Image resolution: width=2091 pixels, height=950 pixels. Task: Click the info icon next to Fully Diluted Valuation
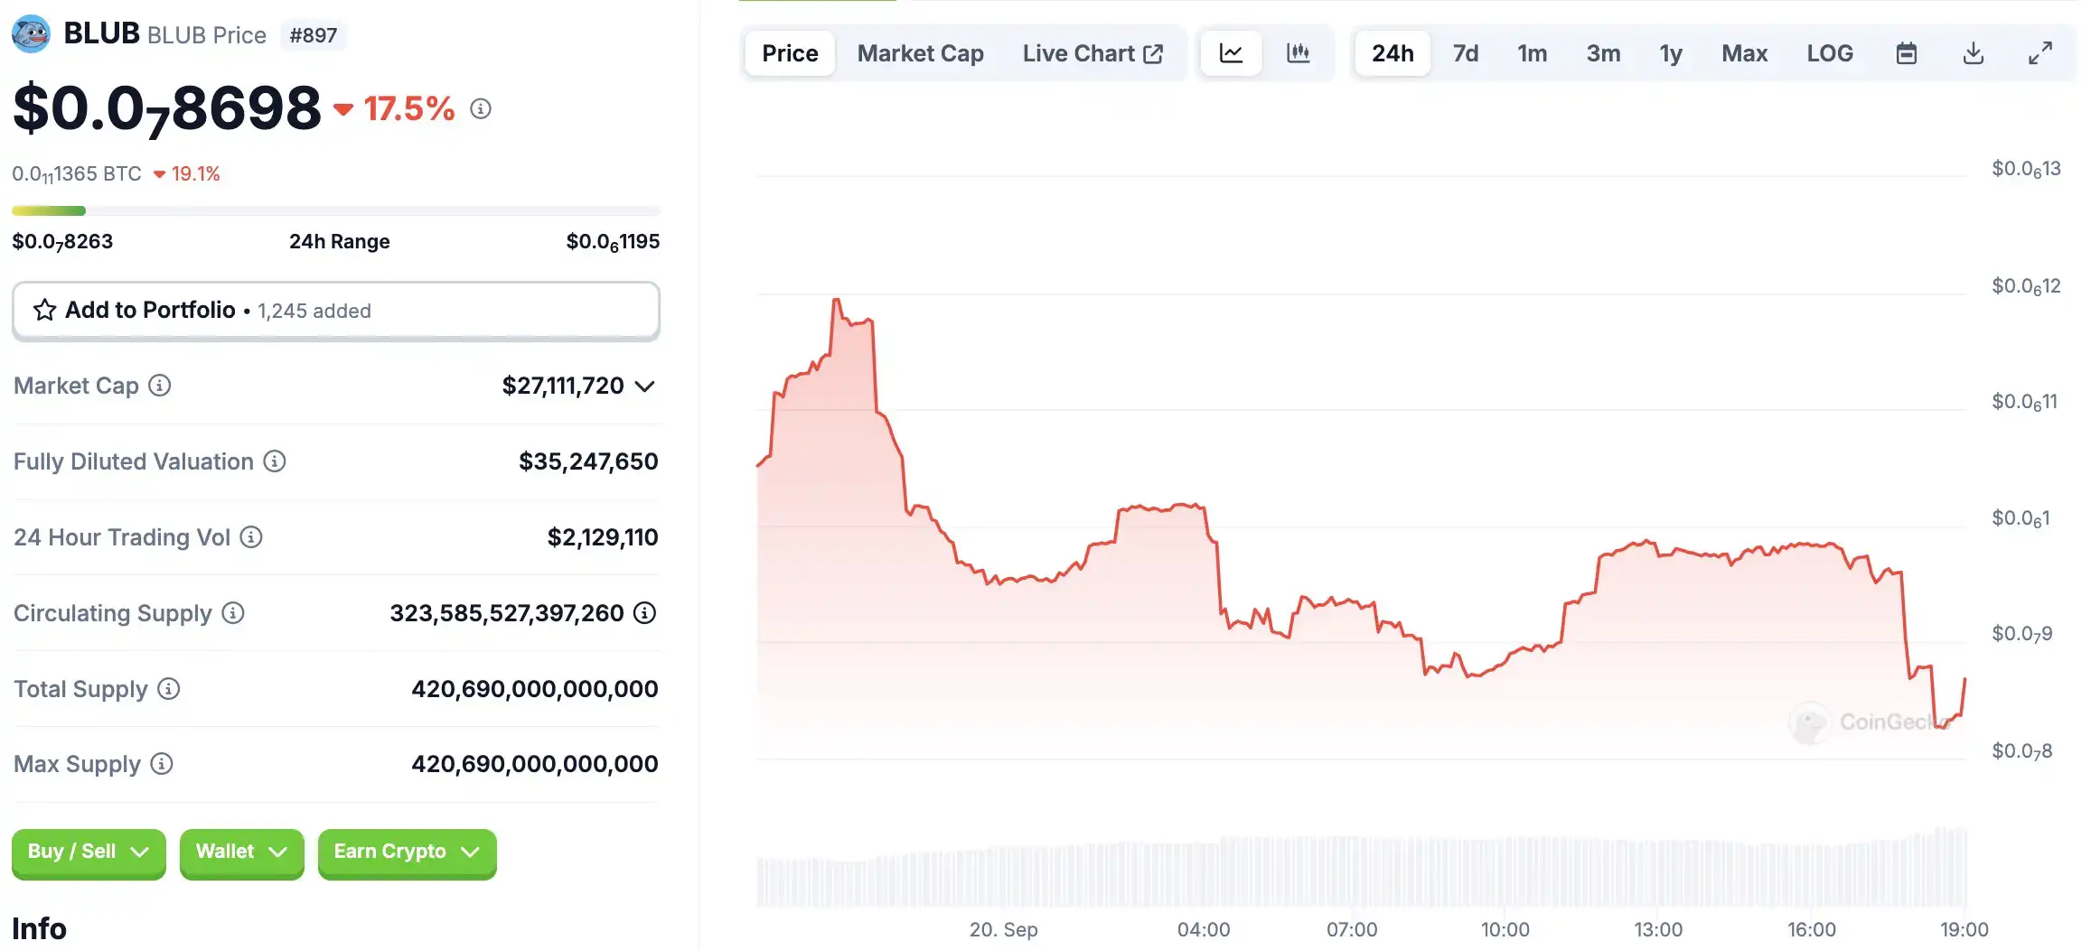coord(275,461)
